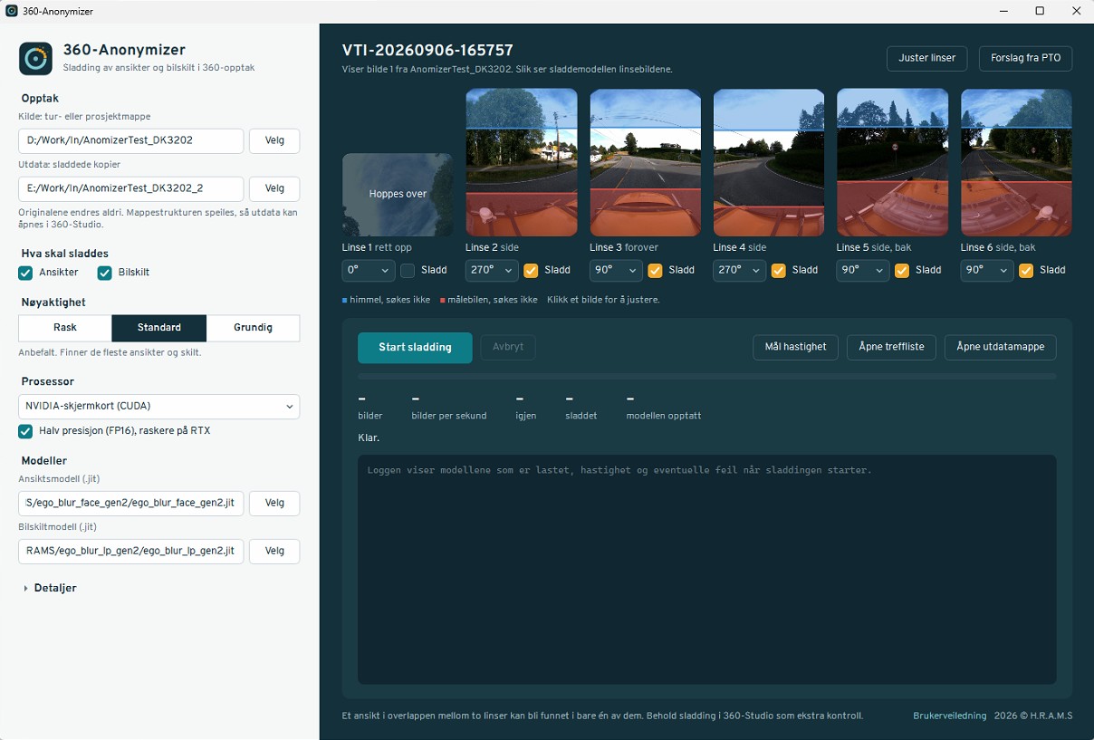
Task: Disable the Sladd checkbox for Linse 2
Action: coord(531,270)
